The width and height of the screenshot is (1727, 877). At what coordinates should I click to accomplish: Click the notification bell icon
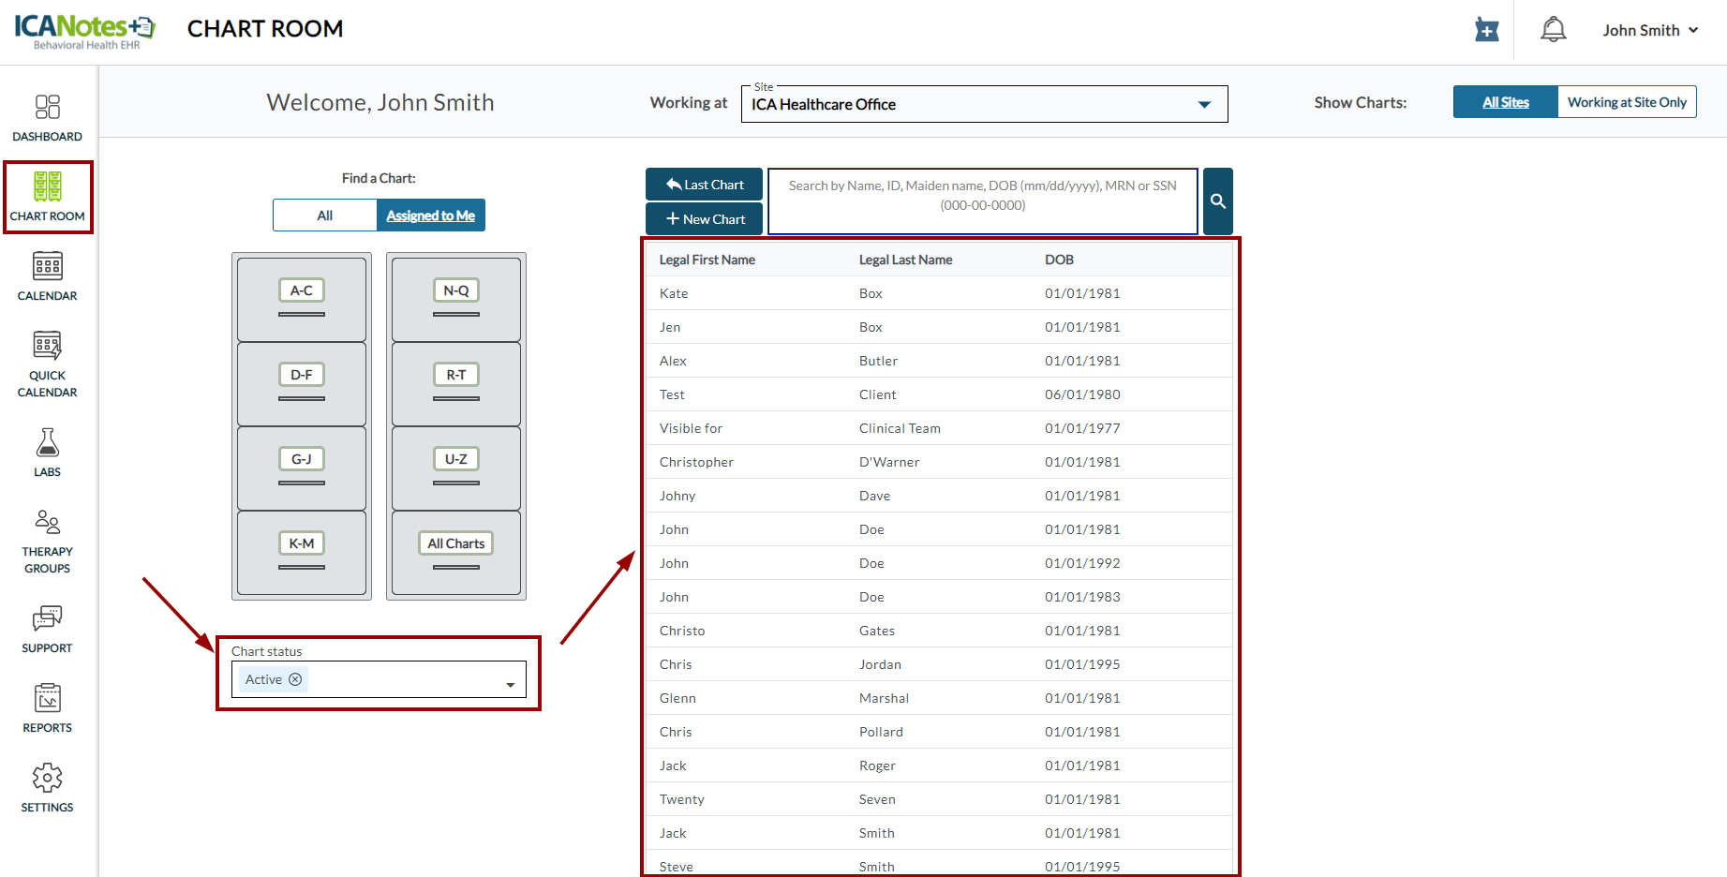(x=1553, y=30)
